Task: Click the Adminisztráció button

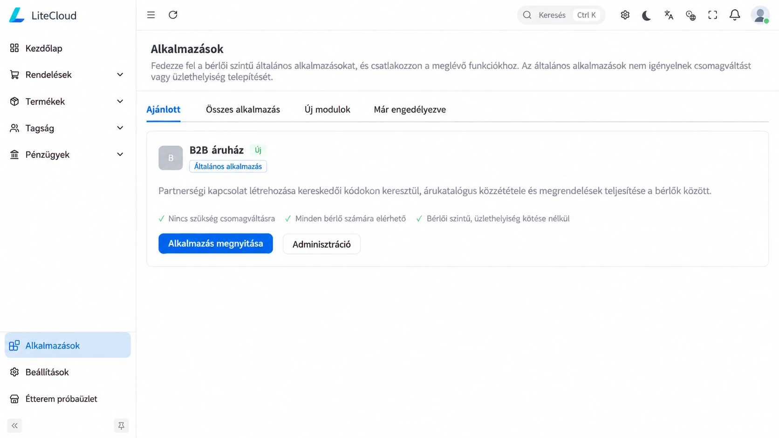Action: coord(321,244)
